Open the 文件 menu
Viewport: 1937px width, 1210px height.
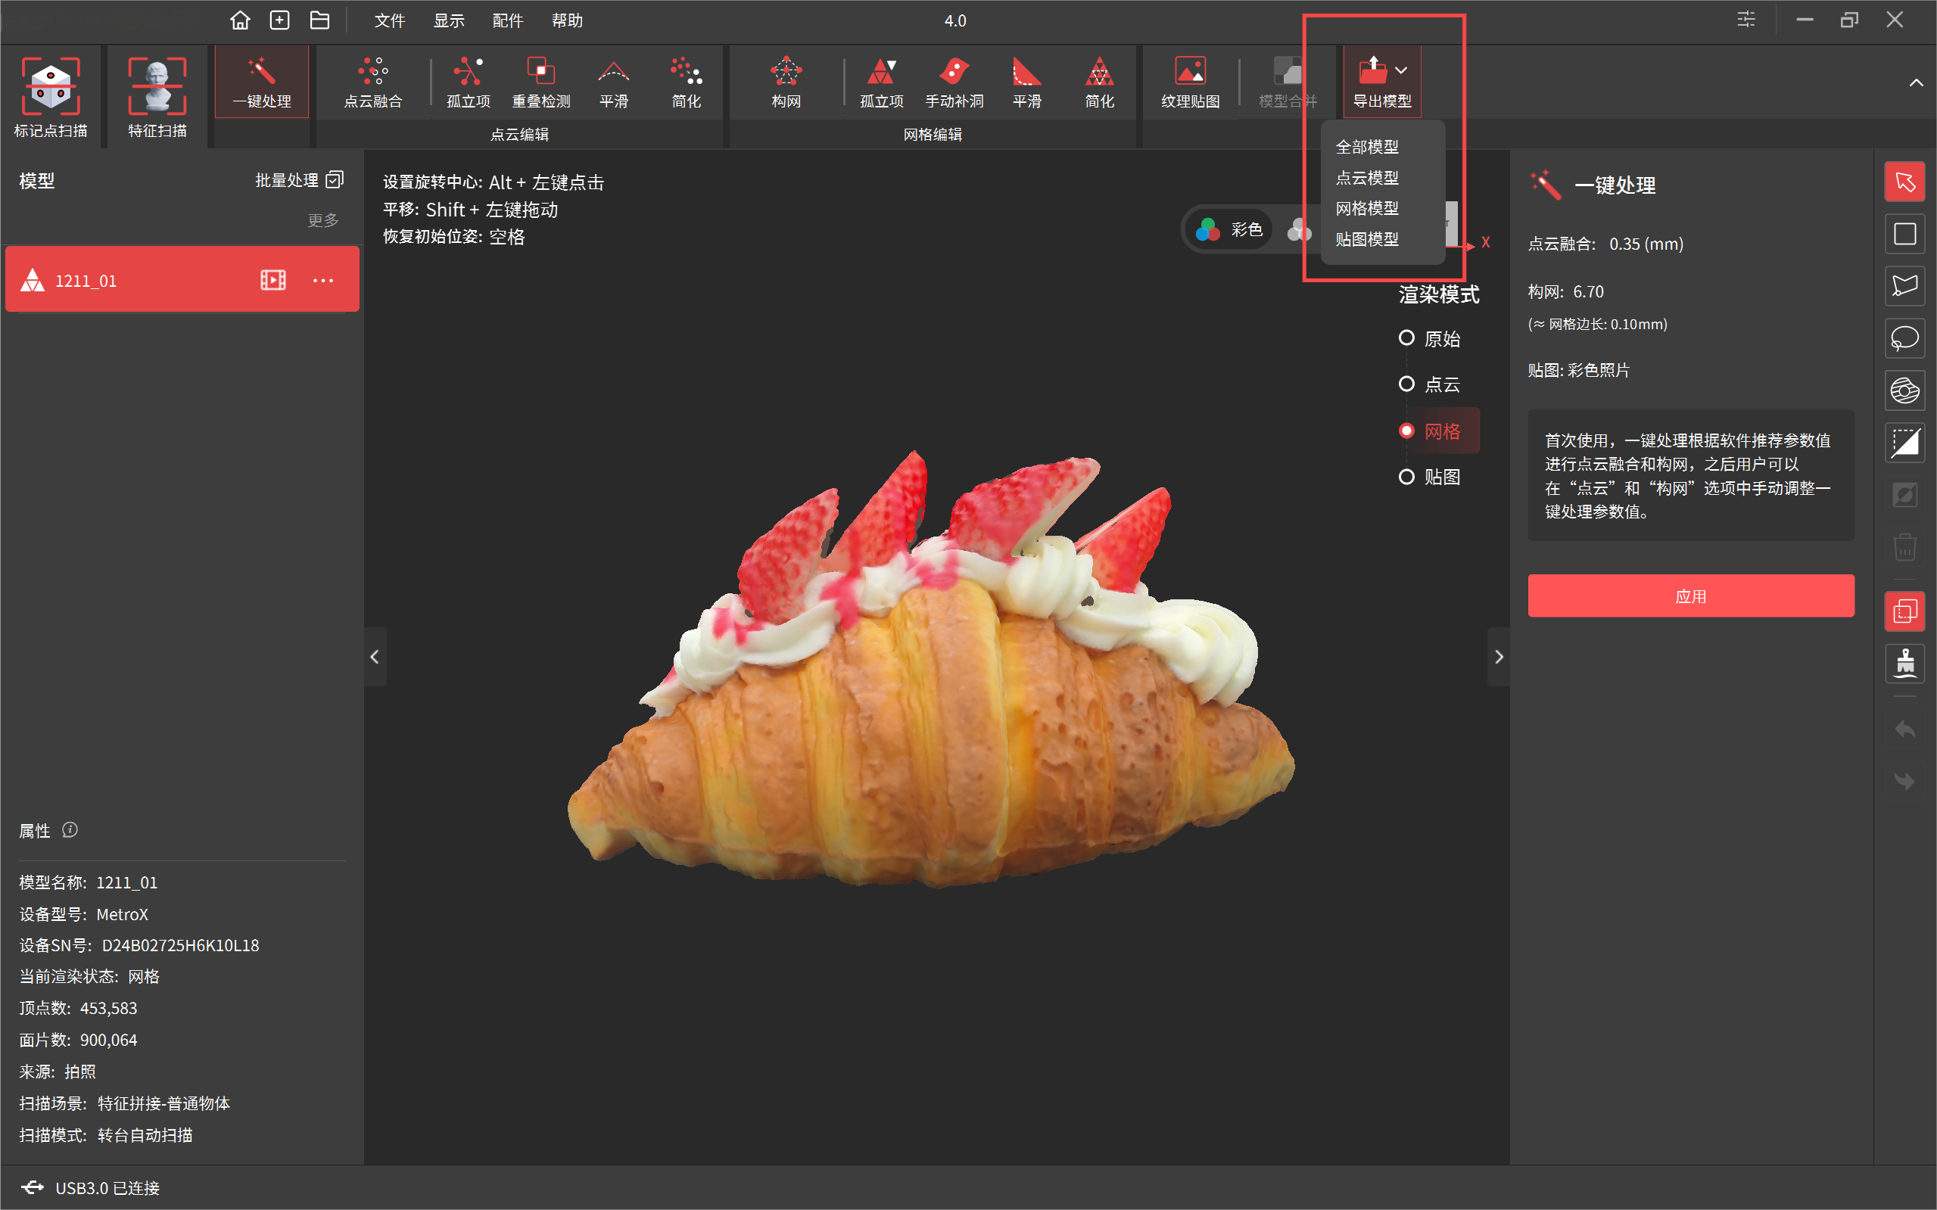coord(390,20)
